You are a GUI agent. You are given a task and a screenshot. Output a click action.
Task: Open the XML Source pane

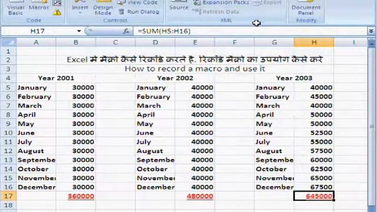point(178,6)
